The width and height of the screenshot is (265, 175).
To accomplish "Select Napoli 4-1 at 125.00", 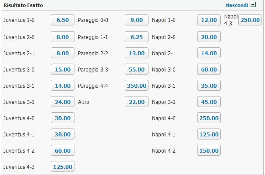I will point(209,134).
